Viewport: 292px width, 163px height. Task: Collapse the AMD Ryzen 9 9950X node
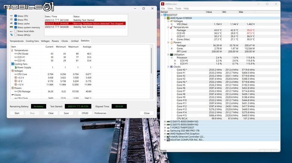pos(165,18)
